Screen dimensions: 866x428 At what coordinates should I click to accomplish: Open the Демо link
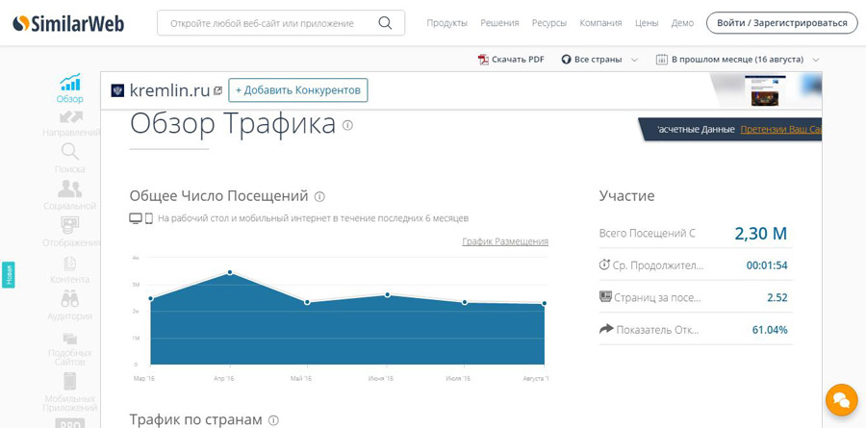point(682,23)
